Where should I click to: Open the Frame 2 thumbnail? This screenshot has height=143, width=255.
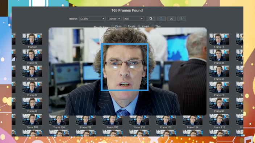click(32, 39)
